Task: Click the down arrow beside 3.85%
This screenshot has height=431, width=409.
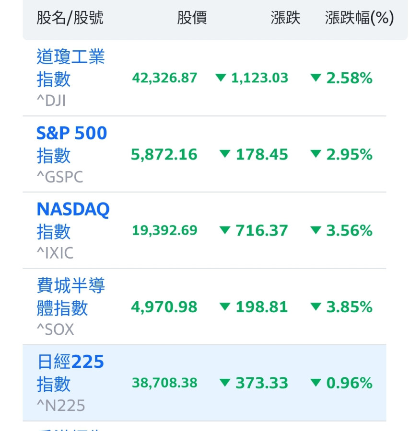Action: (x=316, y=306)
